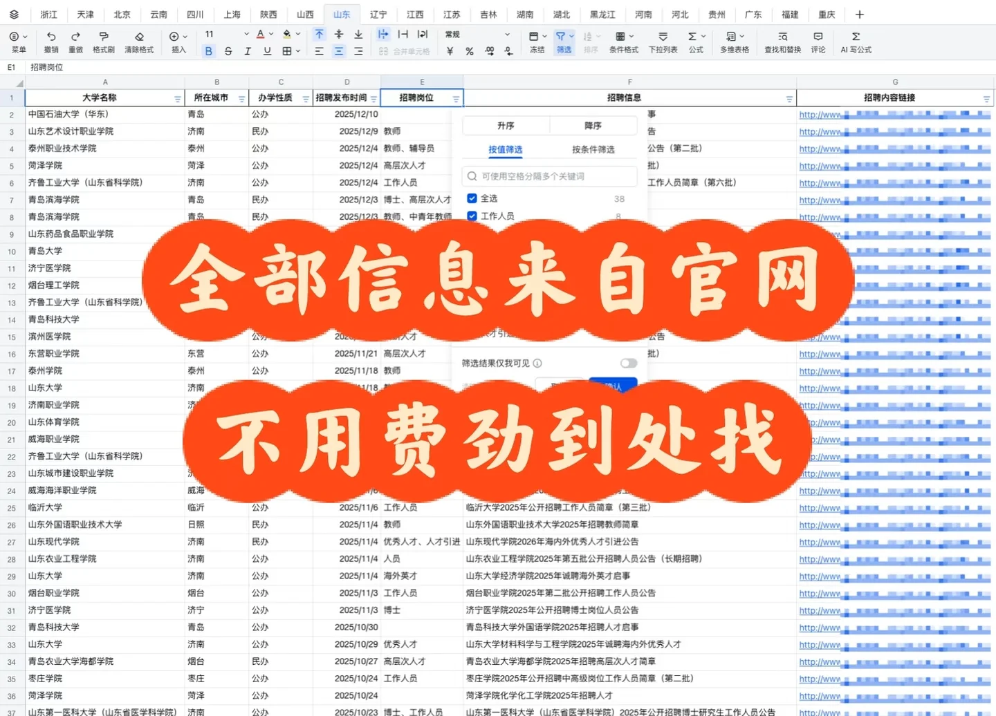Toggle bold formatting on cell text
The width and height of the screenshot is (996, 716).
point(208,50)
